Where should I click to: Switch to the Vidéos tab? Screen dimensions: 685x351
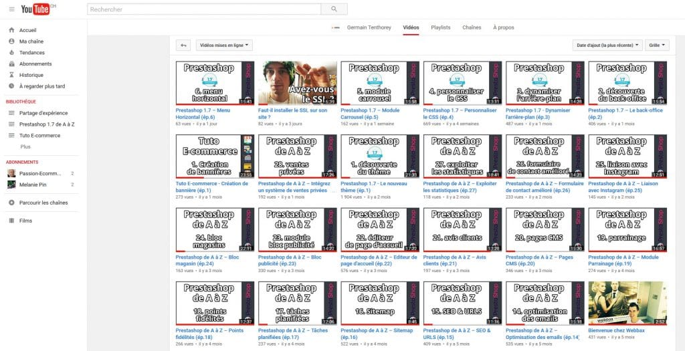411,27
